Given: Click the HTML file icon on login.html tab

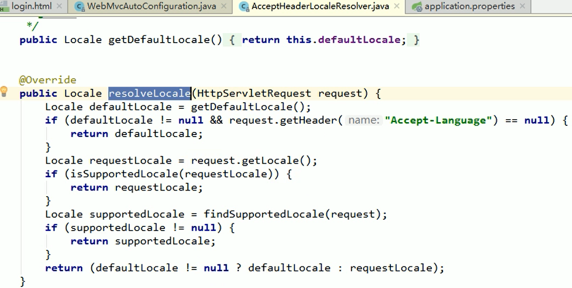Looking at the screenshot, I should 5,7.
